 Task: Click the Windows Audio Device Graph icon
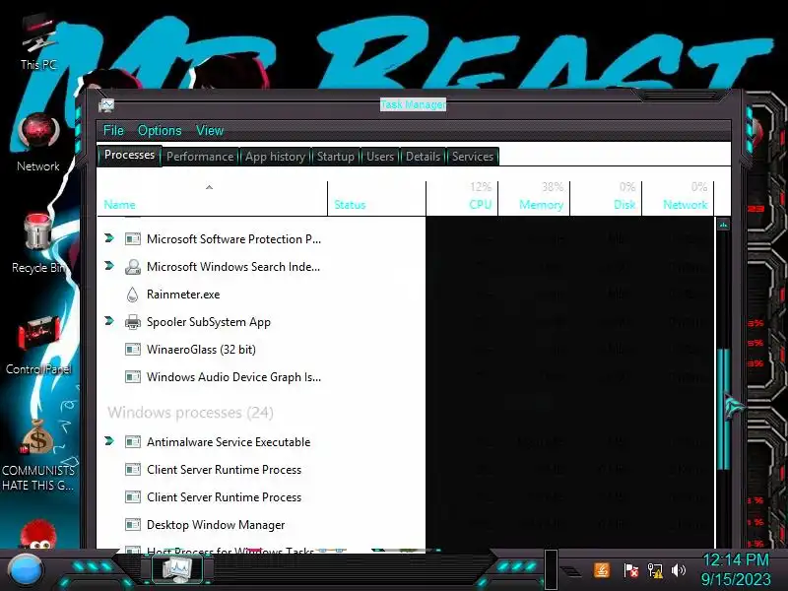133,377
